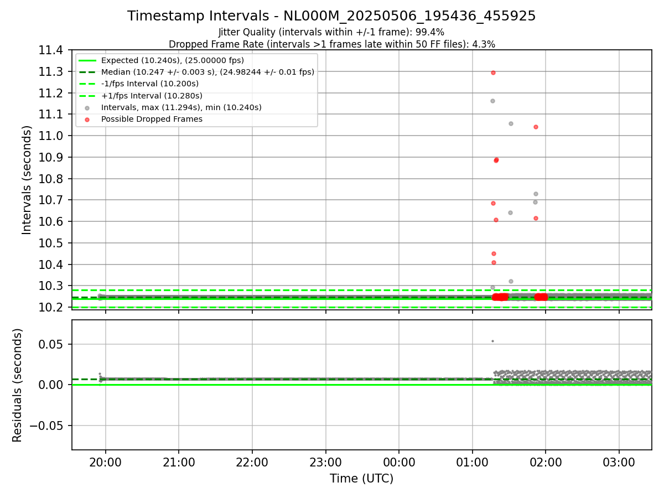The width and height of the screenshot is (664, 498).
Task: Click the "10.6" y-axis tick label
Action: (52, 221)
